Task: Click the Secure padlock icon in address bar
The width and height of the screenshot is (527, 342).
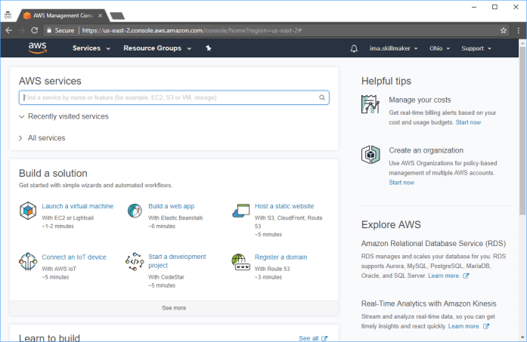Action: [49, 30]
